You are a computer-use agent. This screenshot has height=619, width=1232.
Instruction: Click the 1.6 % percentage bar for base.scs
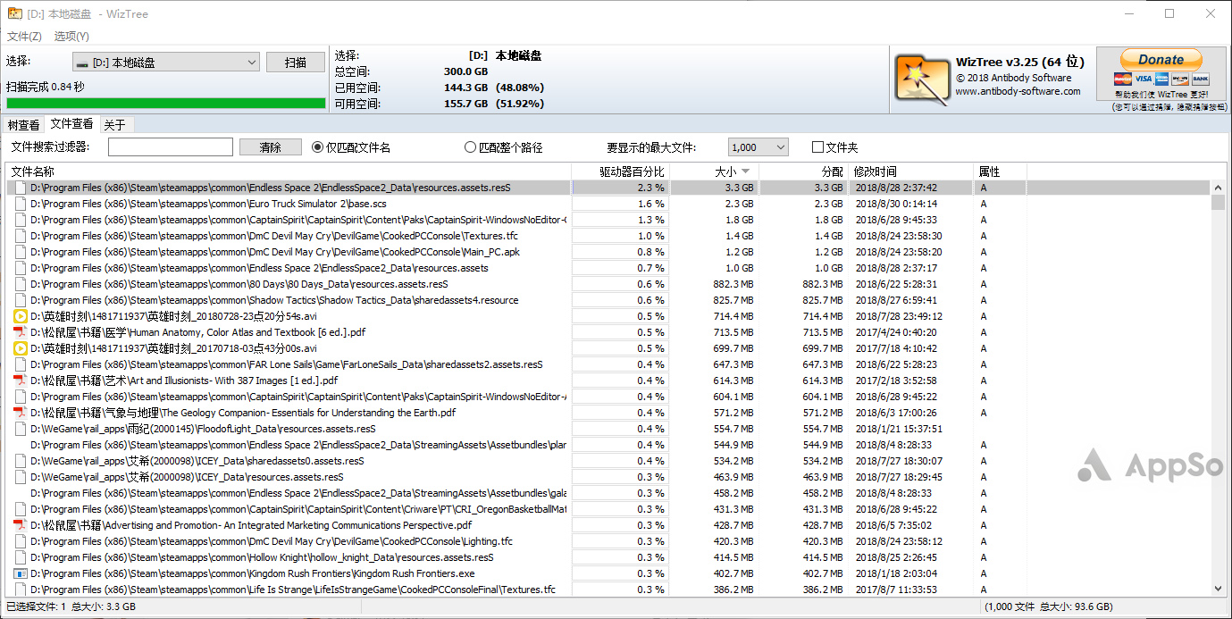click(x=621, y=204)
